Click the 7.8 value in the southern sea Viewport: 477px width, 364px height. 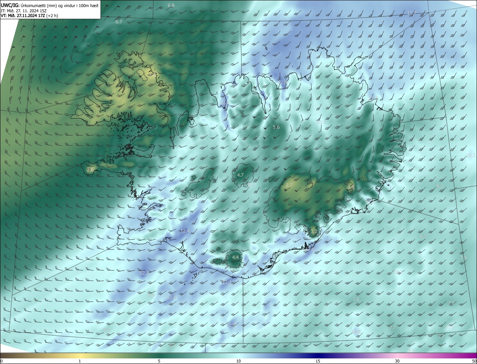(x=356, y=300)
